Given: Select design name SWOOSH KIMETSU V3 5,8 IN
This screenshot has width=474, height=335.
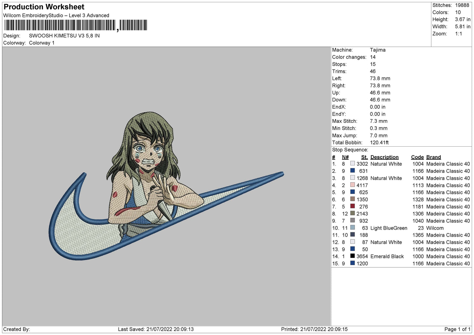Looking at the screenshot, I should pos(64,36).
